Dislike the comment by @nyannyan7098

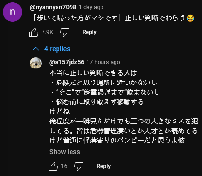(65, 32)
